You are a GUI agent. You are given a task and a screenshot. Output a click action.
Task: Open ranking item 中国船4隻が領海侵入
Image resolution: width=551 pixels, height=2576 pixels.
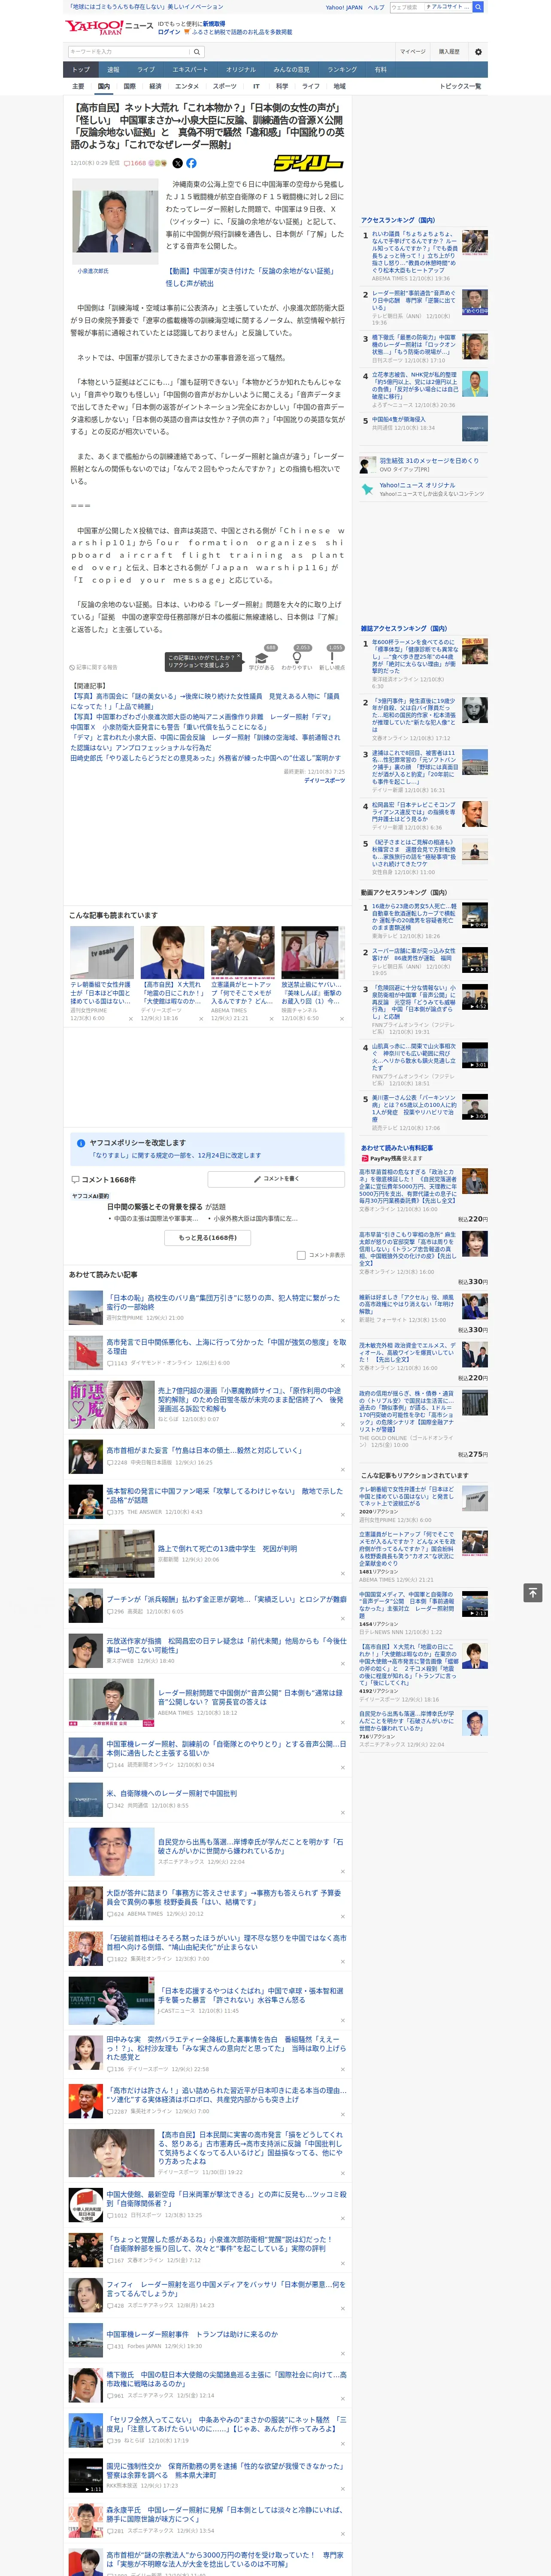(399, 420)
